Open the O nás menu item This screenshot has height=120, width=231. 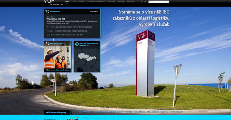click(x=74, y=2)
